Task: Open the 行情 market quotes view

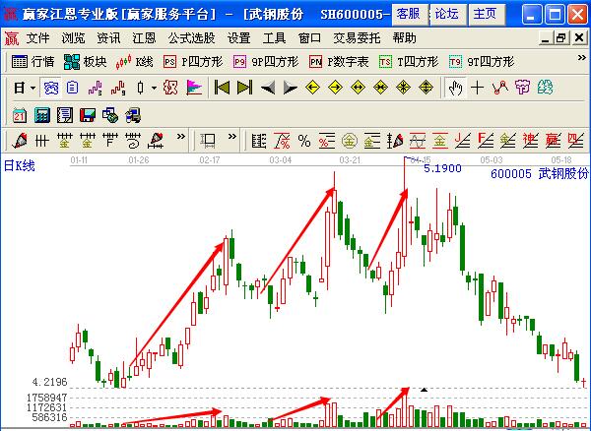Action: pos(33,61)
